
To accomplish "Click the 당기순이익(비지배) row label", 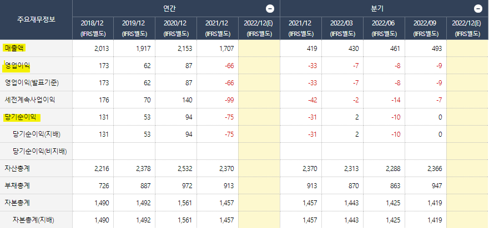I will (x=40, y=151).
